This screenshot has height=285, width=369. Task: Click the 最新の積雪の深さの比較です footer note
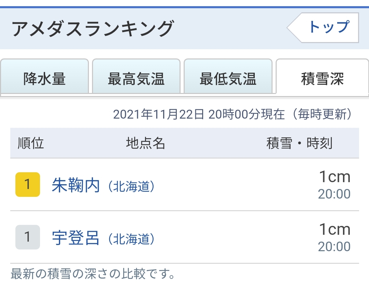coord(93,274)
